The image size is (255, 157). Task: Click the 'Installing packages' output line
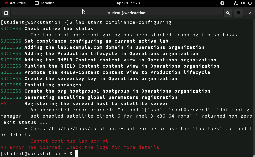(53, 85)
